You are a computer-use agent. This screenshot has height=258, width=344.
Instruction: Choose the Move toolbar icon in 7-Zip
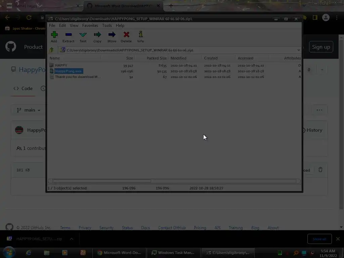(x=112, y=37)
